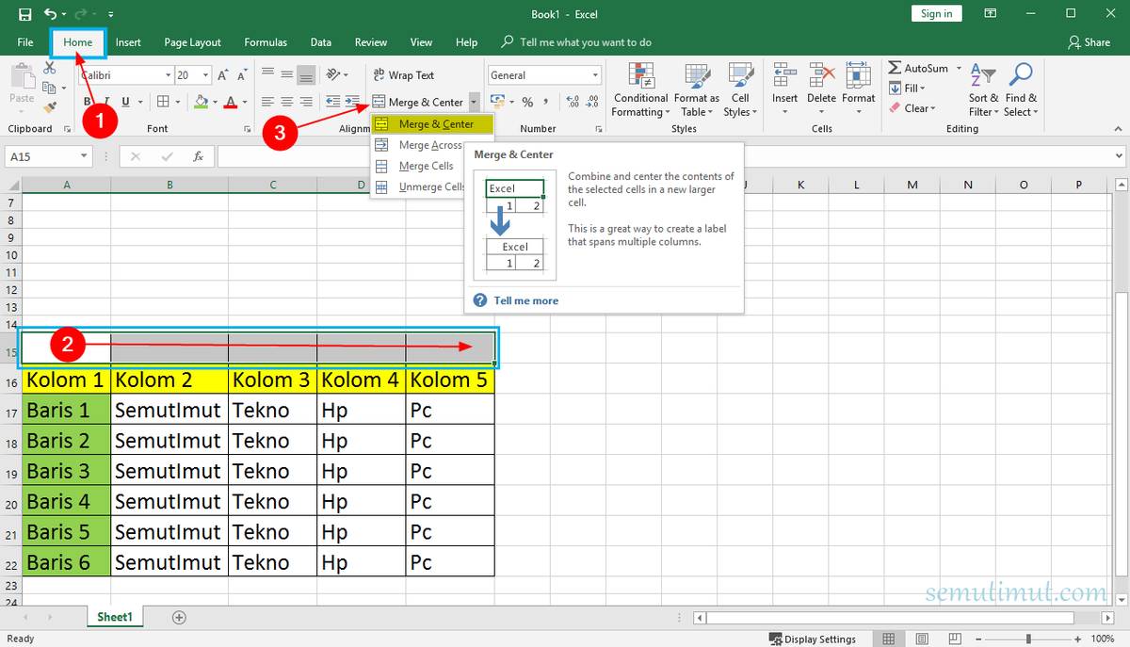The height and width of the screenshot is (647, 1130).
Task: Cut the selection with scissors icon
Action: (50, 70)
